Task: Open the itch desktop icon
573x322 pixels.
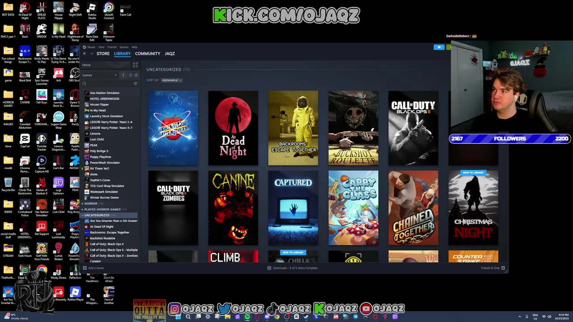Action: point(58,75)
